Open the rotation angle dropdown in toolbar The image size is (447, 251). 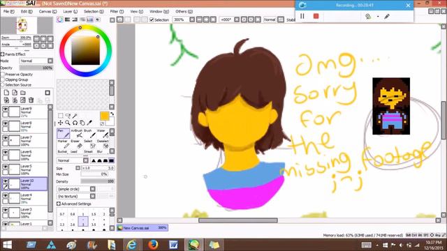(237, 20)
